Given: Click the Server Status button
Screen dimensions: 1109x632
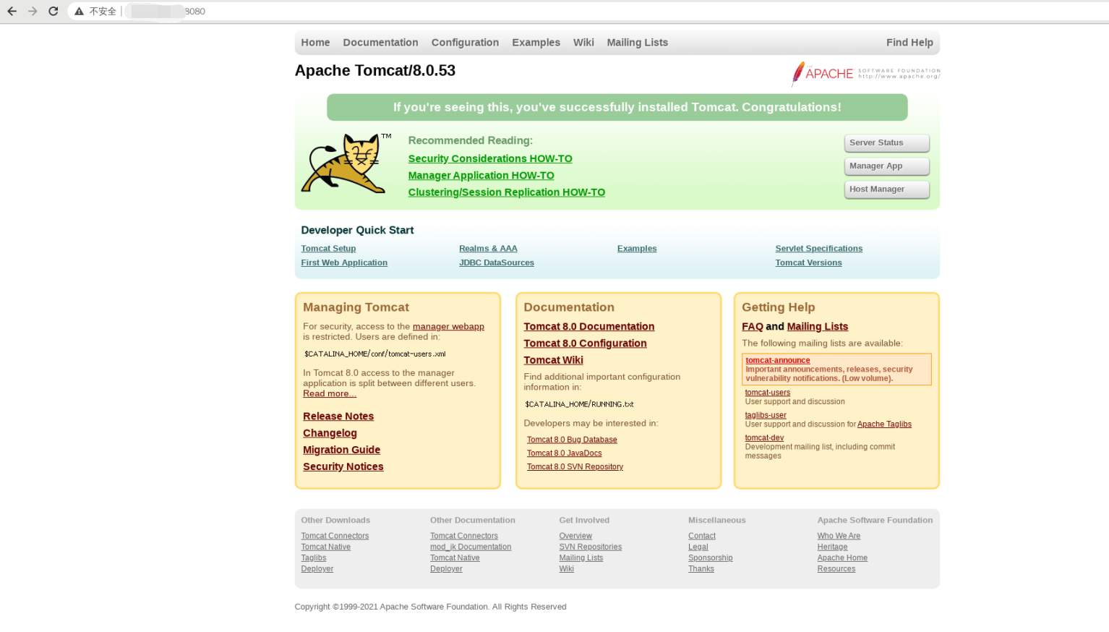Looking at the screenshot, I should tap(886, 143).
